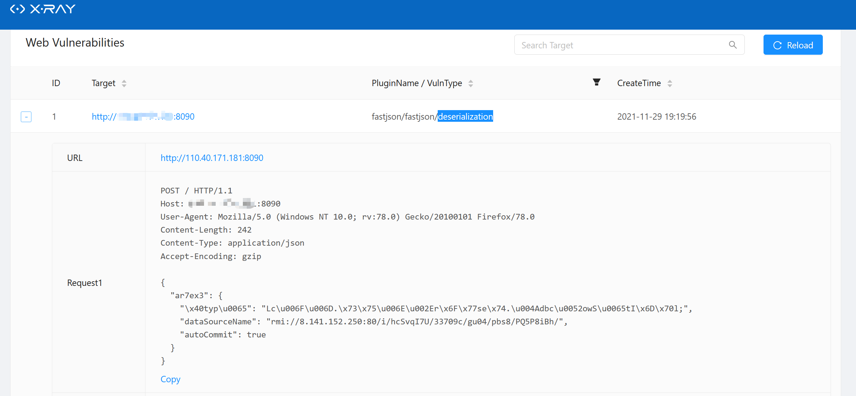Open the PluginName / VulnType filter funnel
Screen dimensions: 856x396
pos(597,82)
